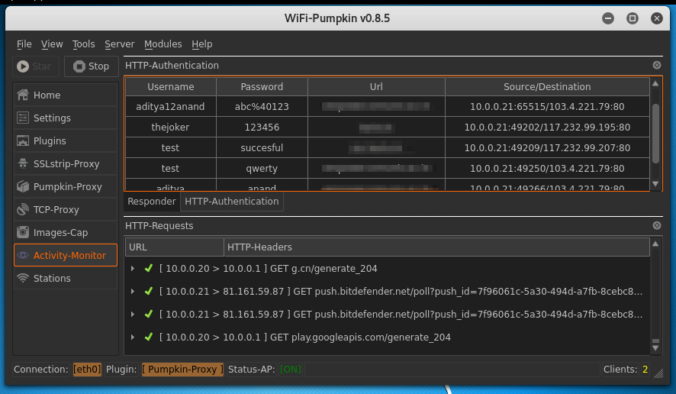Select the 123456 password cell
This screenshot has height=394, width=676.
262,128
